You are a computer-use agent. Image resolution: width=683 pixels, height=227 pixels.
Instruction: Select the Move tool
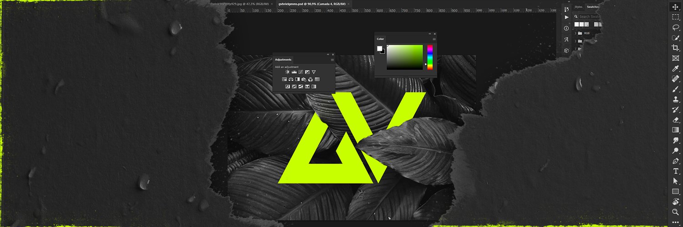click(676, 7)
